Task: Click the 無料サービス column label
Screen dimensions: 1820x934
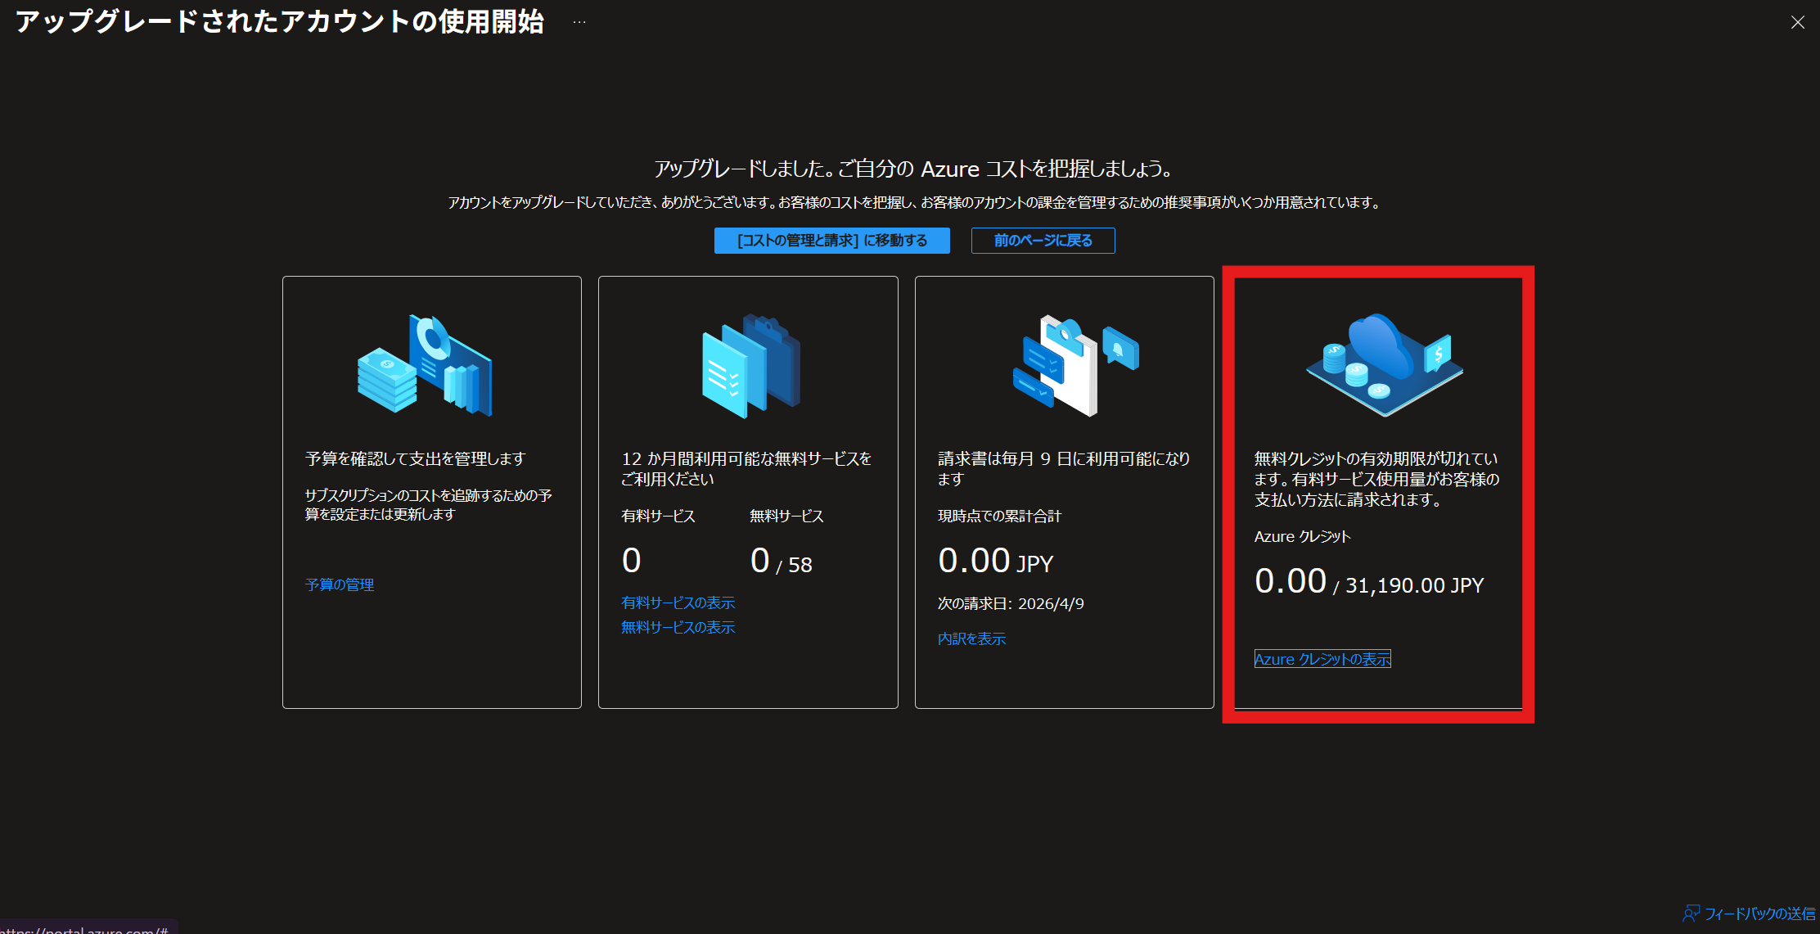Action: [x=786, y=516]
